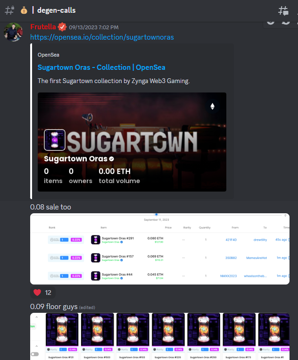
Task: Click the 0.14% rarity badge under Oras #235
Action: tap(179, 350)
